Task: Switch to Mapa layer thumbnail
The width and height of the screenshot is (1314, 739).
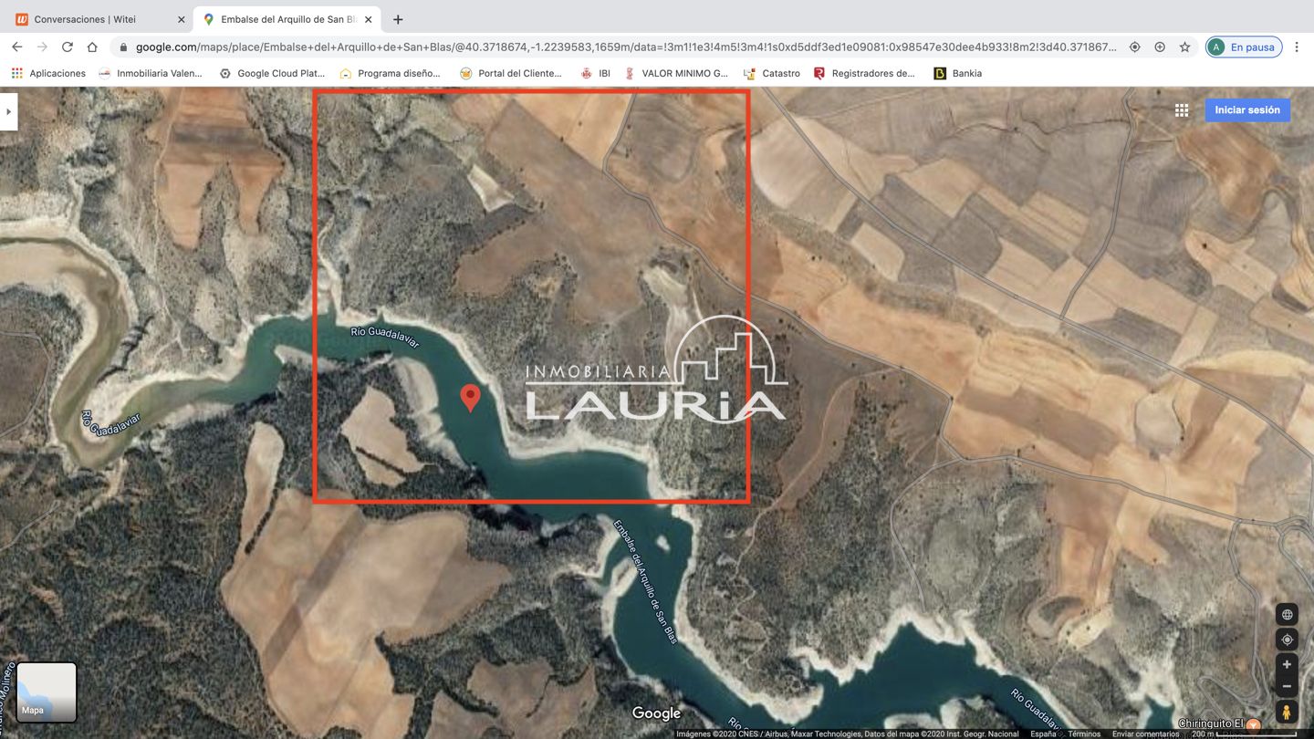Action: click(47, 692)
